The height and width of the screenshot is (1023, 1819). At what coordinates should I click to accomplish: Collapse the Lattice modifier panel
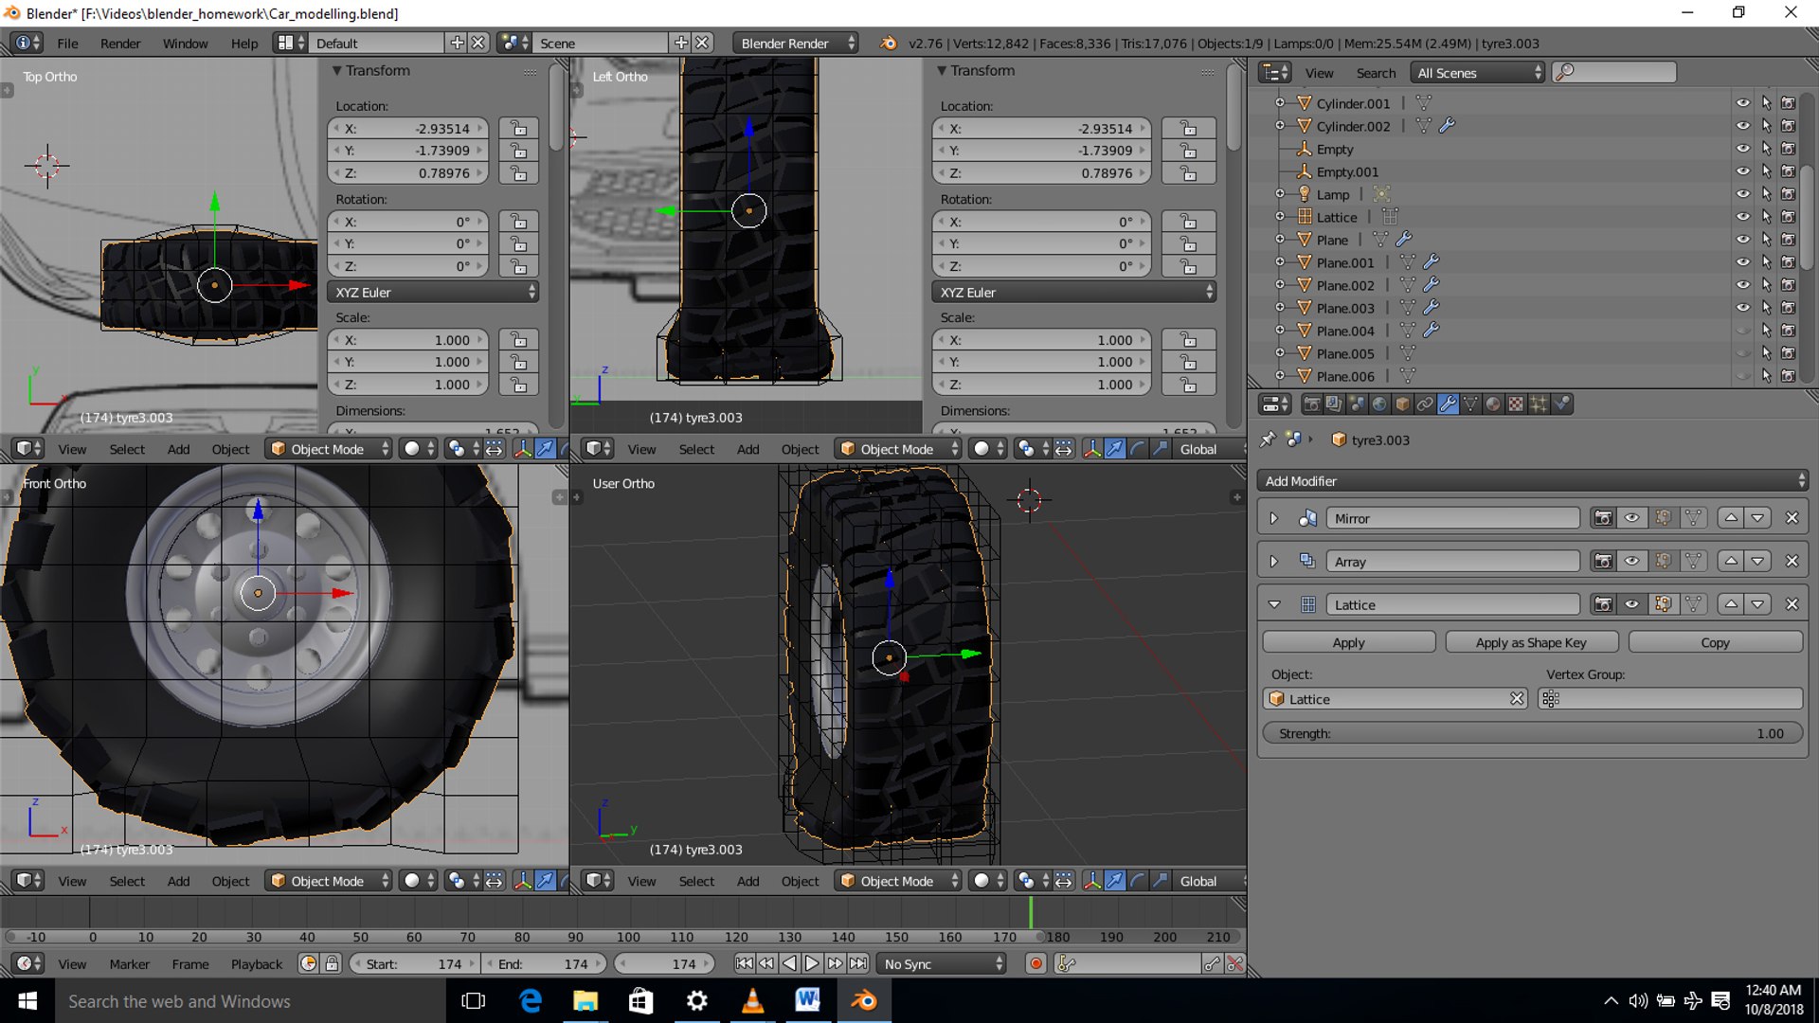[1274, 604]
